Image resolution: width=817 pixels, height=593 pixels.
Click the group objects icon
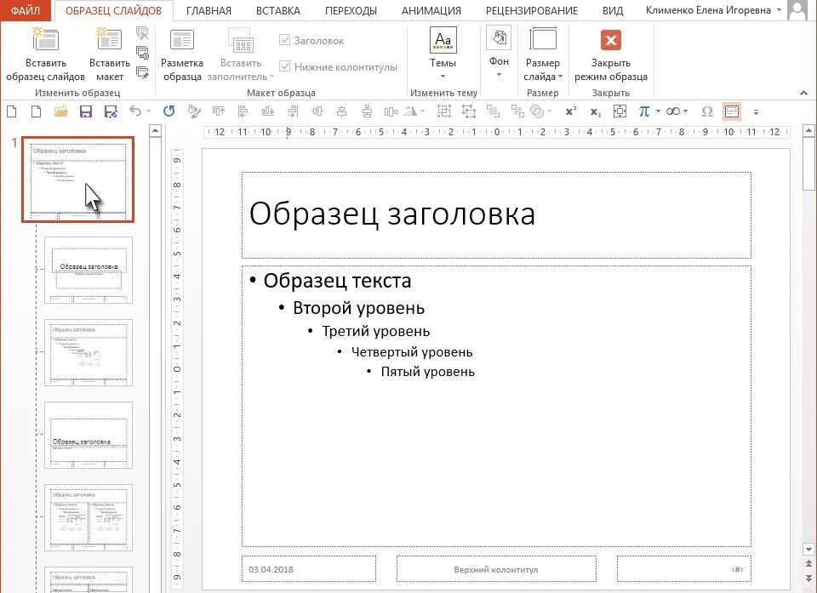click(444, 111)
